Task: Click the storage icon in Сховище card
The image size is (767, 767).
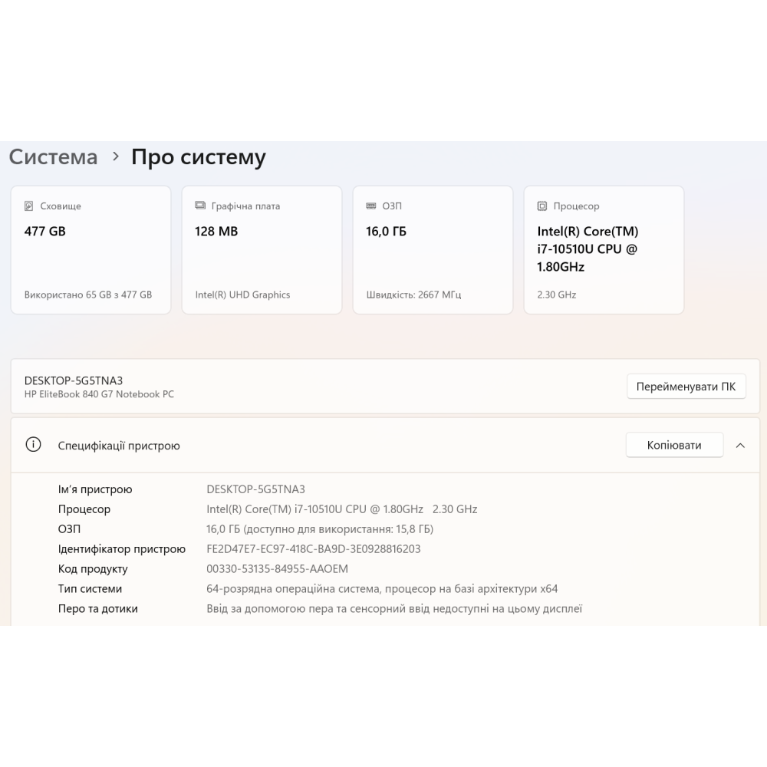Action: coord(29,206)
